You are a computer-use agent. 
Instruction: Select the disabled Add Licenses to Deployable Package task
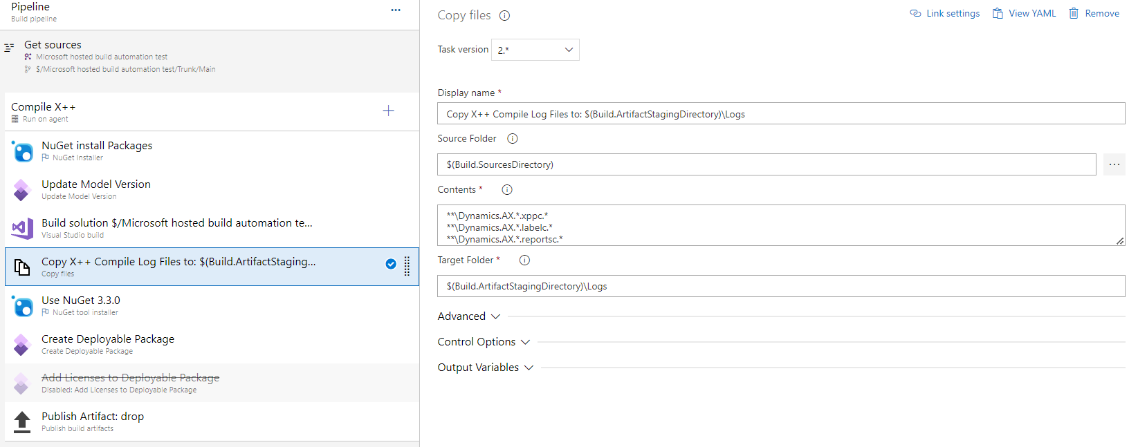click(x=212, y=383)
